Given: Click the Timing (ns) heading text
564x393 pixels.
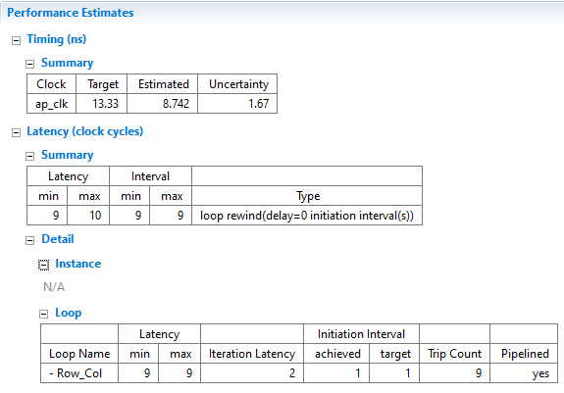Looking at the screenshot, I should (x=57, y=39).
